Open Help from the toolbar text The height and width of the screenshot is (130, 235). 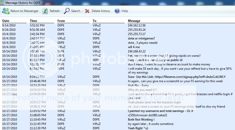(x=125, y=11)
